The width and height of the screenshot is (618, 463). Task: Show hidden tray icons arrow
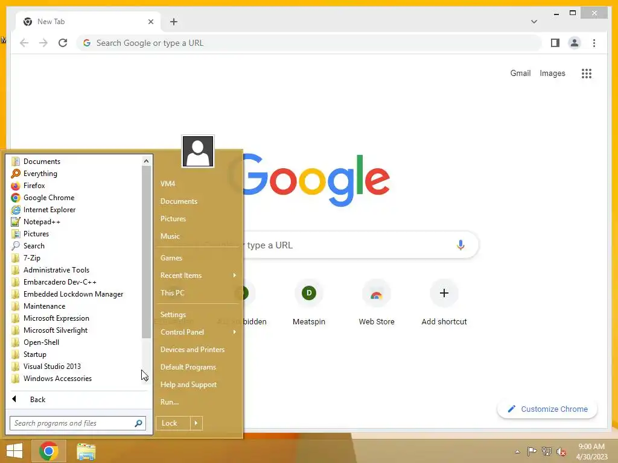(x=517, y=452)
